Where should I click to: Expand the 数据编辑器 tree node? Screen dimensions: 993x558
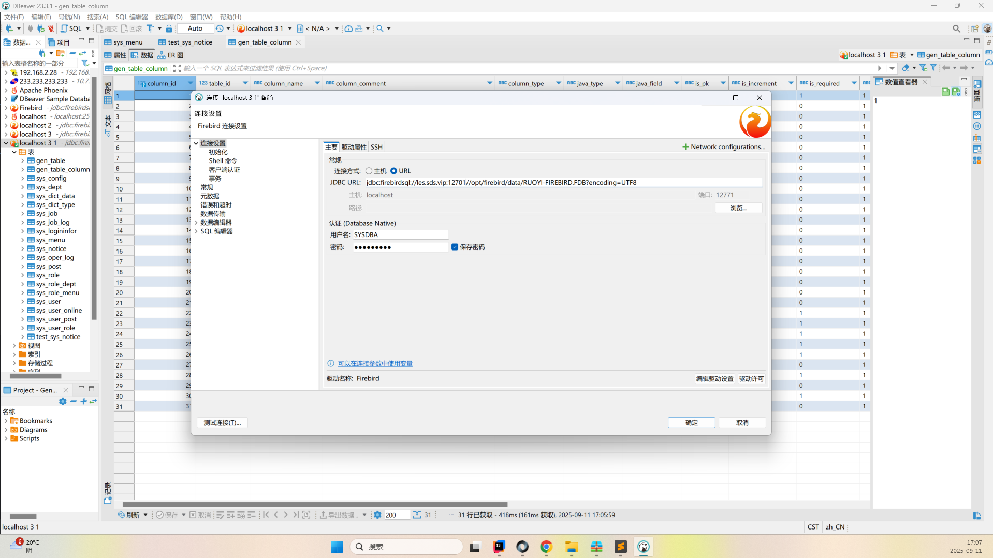(196, 223)
